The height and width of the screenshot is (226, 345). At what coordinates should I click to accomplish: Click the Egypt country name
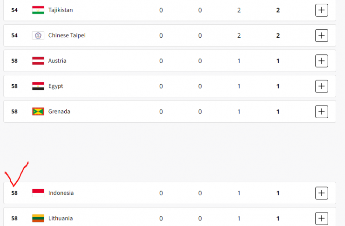(56, 86)
